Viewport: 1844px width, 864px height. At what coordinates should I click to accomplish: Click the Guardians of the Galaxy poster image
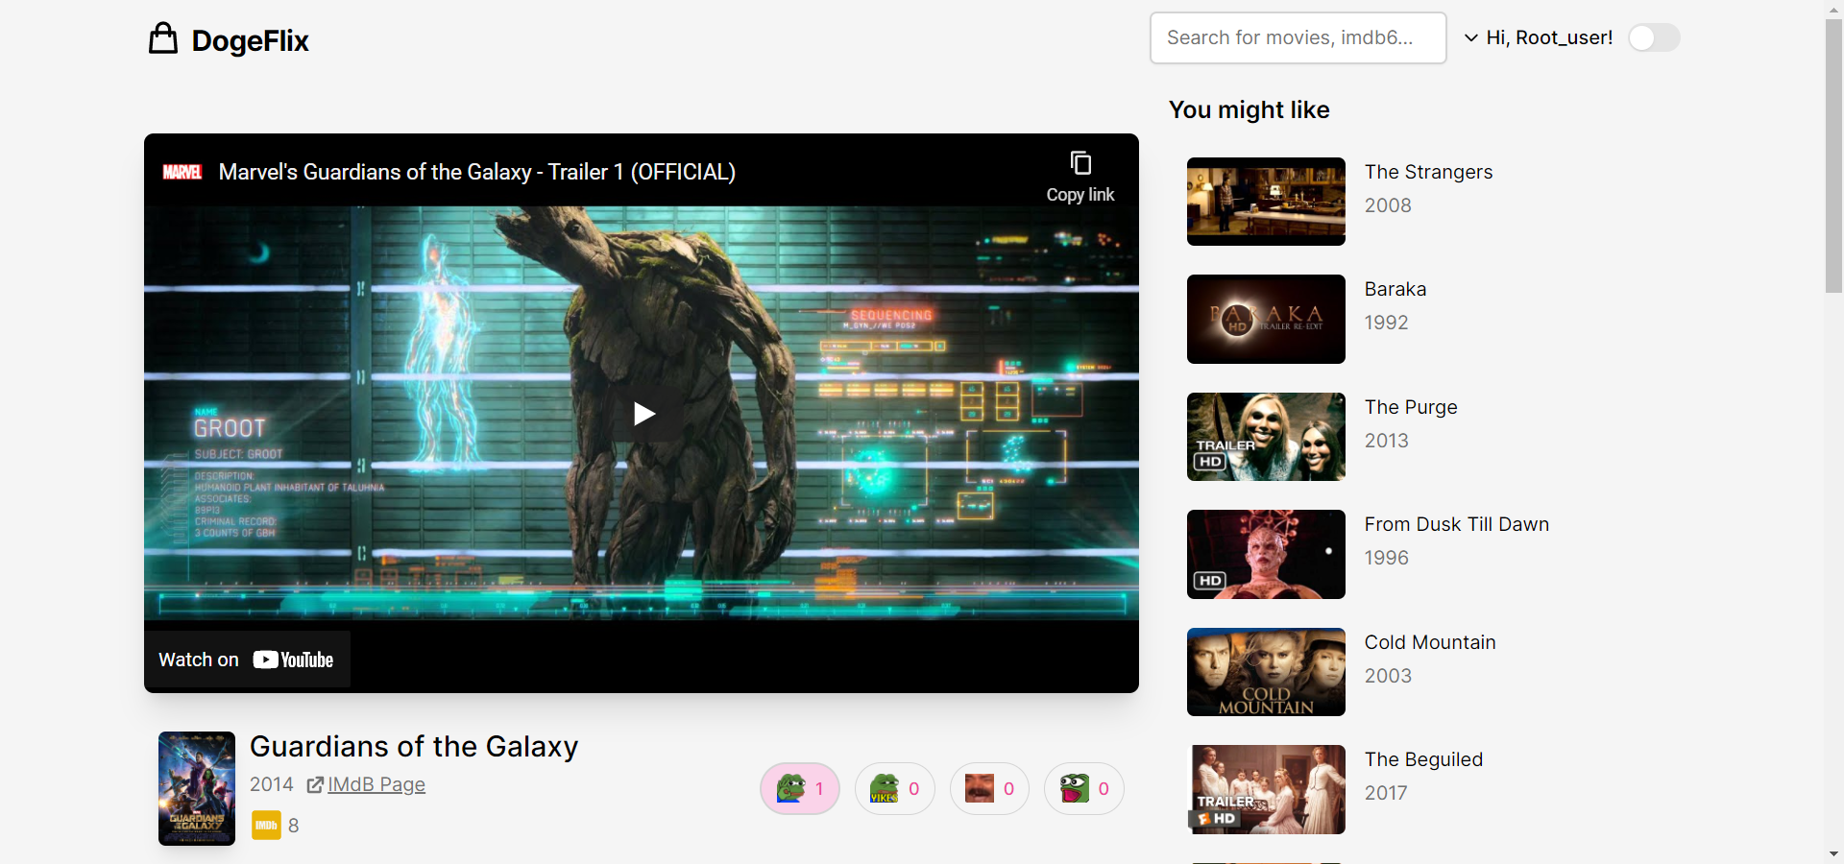pyautogui.click(x=197, y=788)
